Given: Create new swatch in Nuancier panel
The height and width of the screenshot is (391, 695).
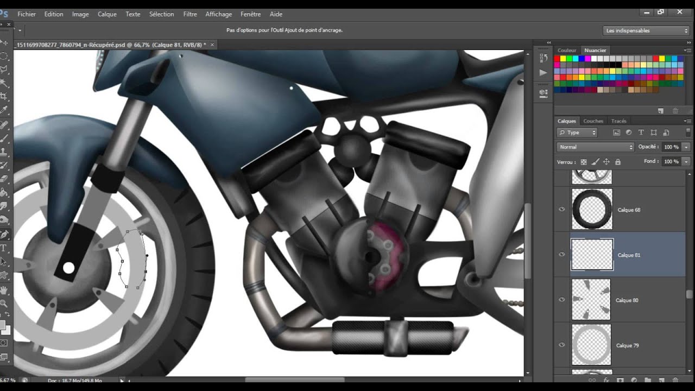Looking at the screenshot, I should tap(661, 111).
